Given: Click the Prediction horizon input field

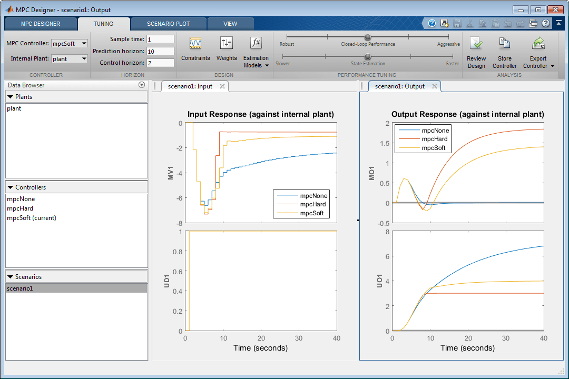Looking at the screenshot, I should 160,51.
